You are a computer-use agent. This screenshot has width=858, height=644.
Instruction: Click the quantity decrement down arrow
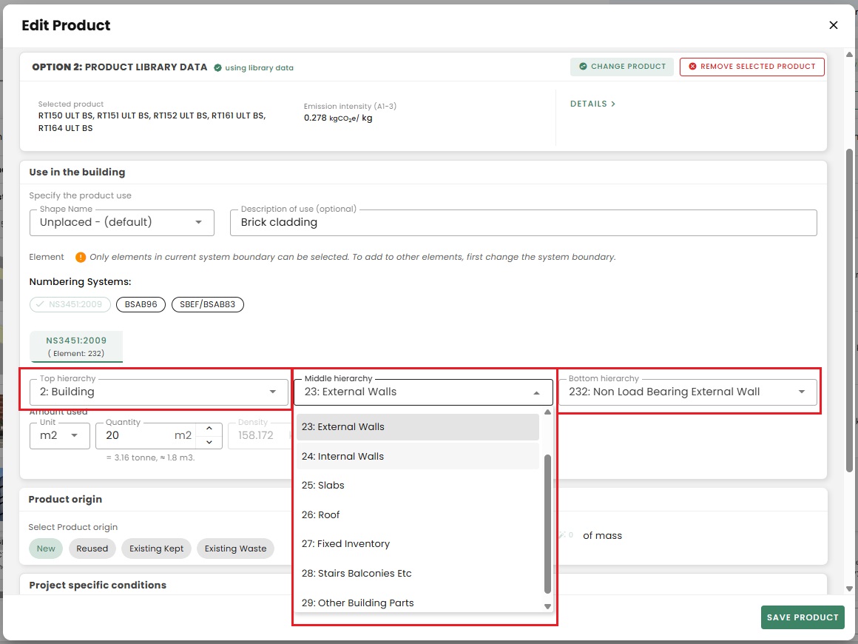click(x=209, y=442)
